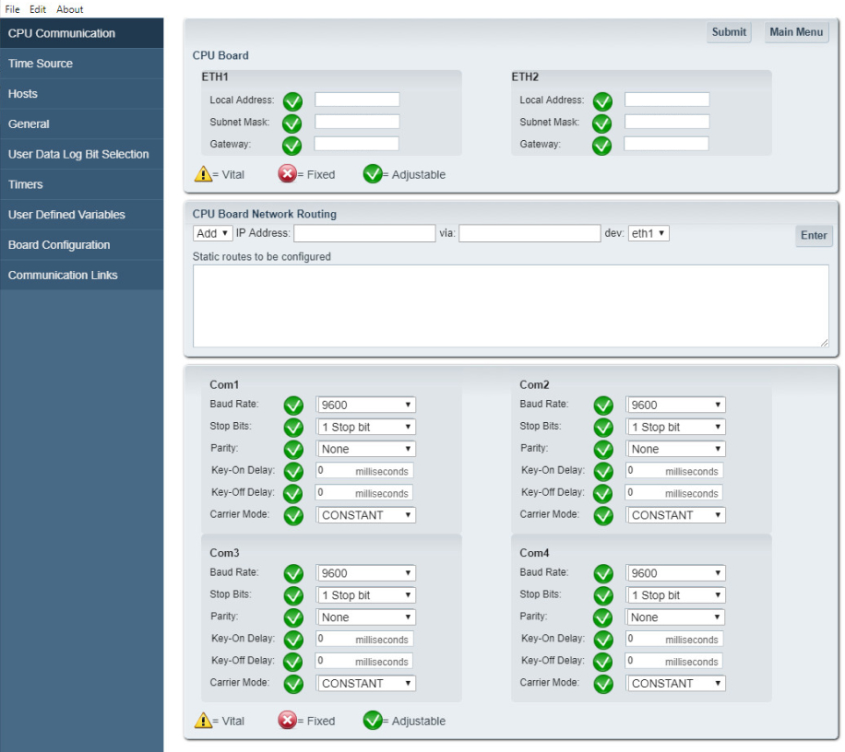The height and width of the screenshot is (752, 845).
Task: Open the Com1 Carrier Mode dropdown
Action: coord(366,515)
